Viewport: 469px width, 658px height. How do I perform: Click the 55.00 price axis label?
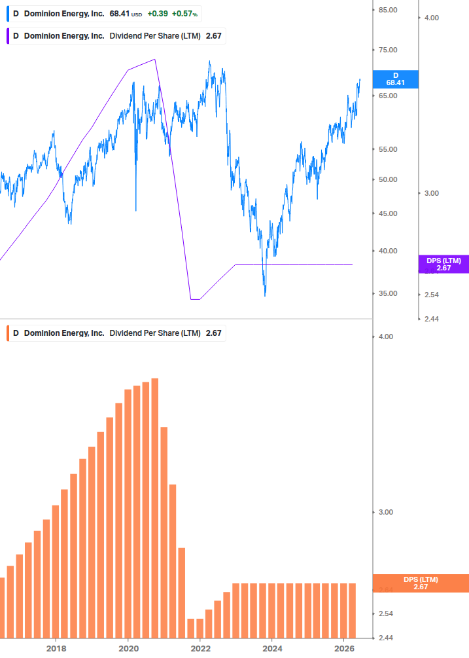click(388, 149)
